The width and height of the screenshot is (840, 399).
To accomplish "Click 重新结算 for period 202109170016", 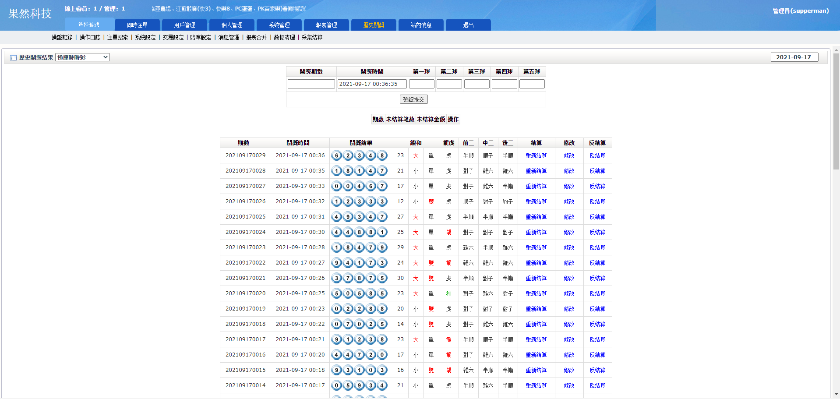I will coord(536,355).
